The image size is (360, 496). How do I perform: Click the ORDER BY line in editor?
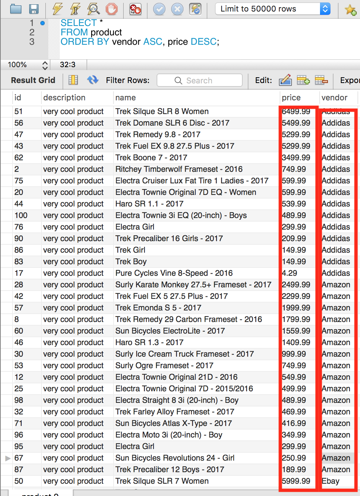(x=140, y=42)
